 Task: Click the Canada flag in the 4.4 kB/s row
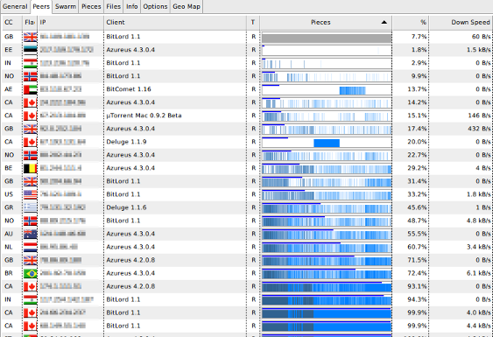tap(30, 326)
